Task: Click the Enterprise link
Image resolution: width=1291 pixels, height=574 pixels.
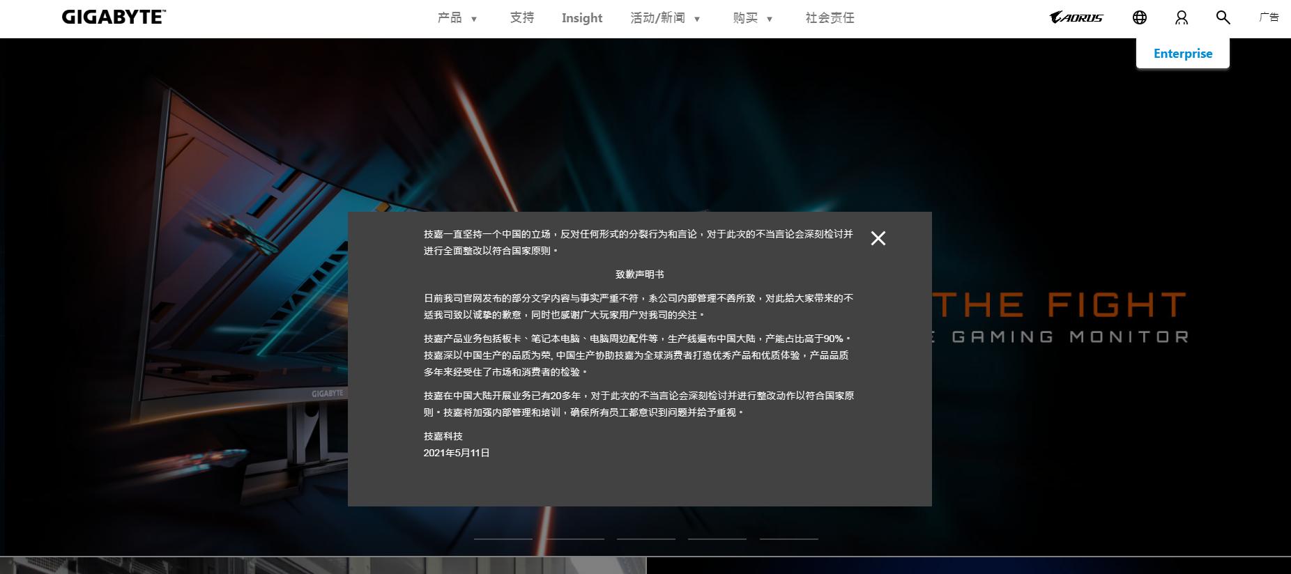Action: click(x=1183, y=54)
